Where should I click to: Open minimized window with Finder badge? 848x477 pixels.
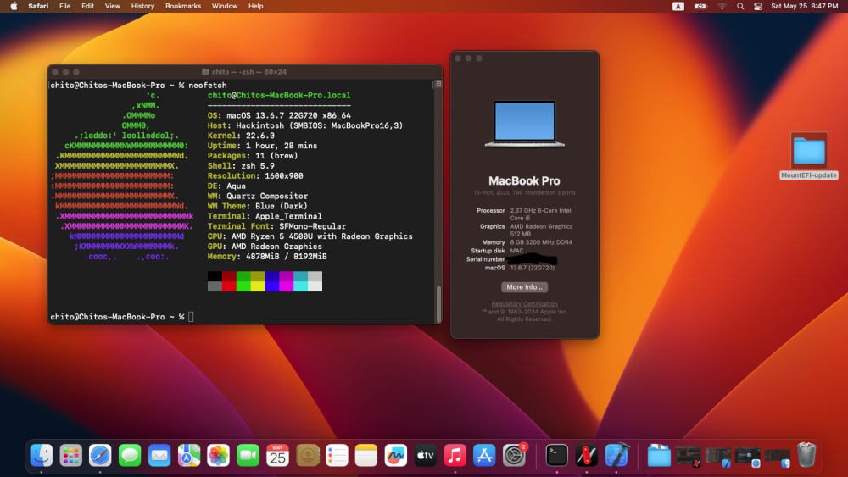click(777, 456)
